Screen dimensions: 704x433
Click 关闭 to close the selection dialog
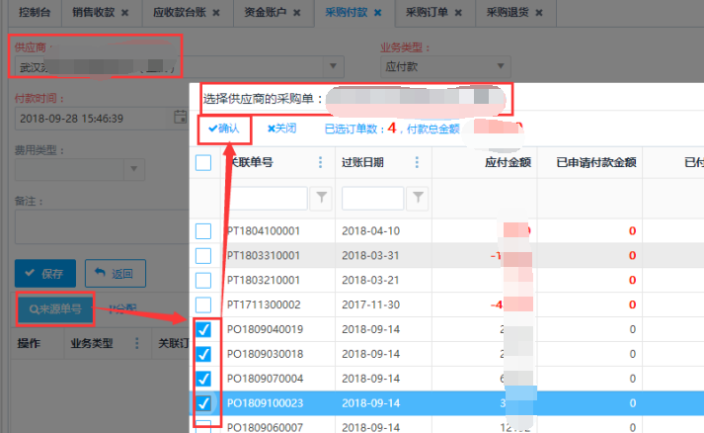(281, 129)
